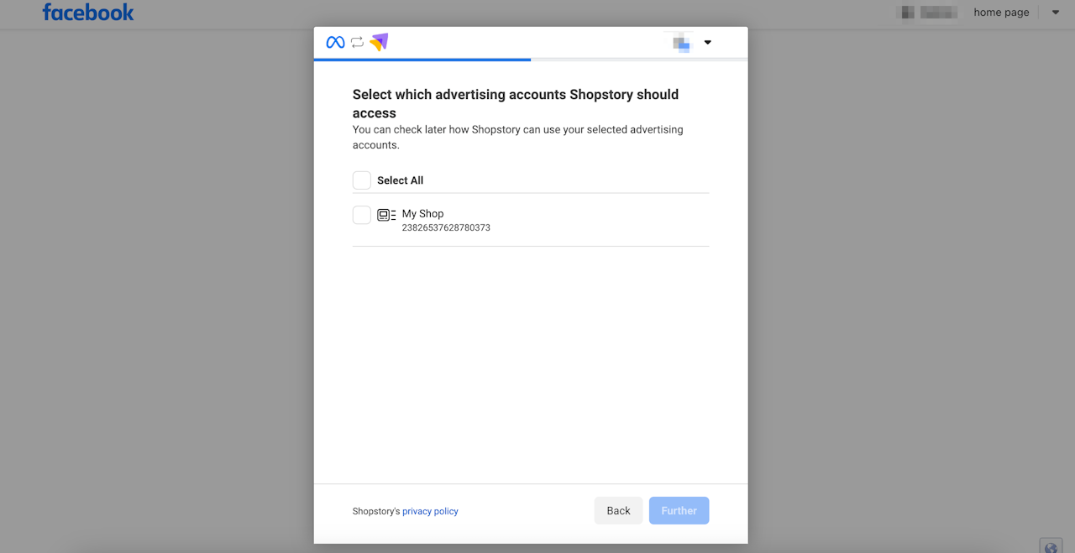Check the Select All checkbox

tap(362, 180)
